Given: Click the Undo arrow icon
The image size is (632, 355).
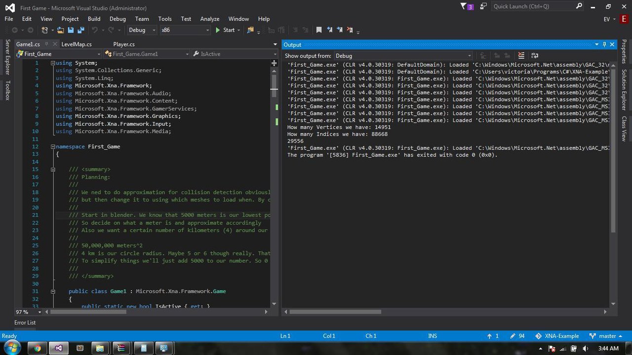Looking at the screenshot, I should (94, 30).
